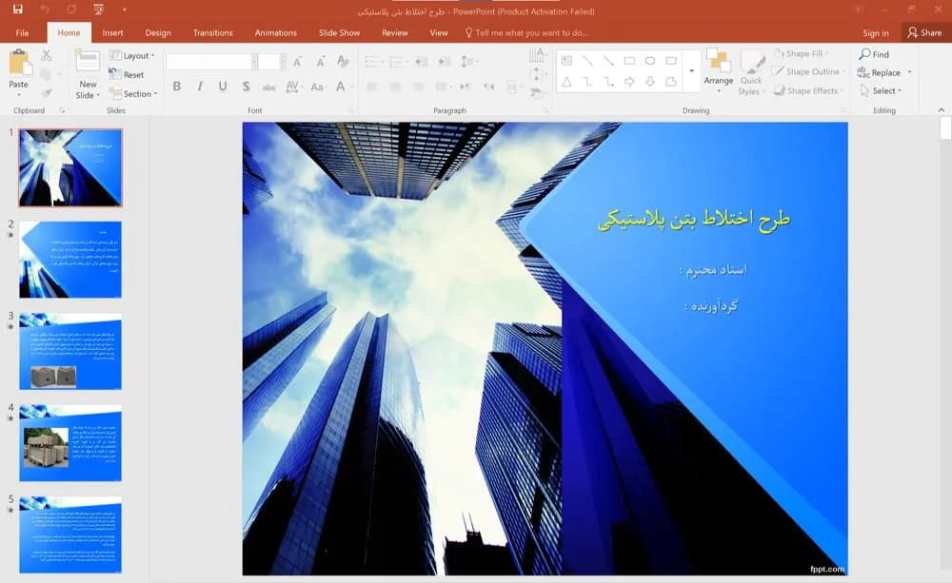Open the Layout dropdown
Image resolution: width=952 pixels, height=583 pixels.
point(132,56)
